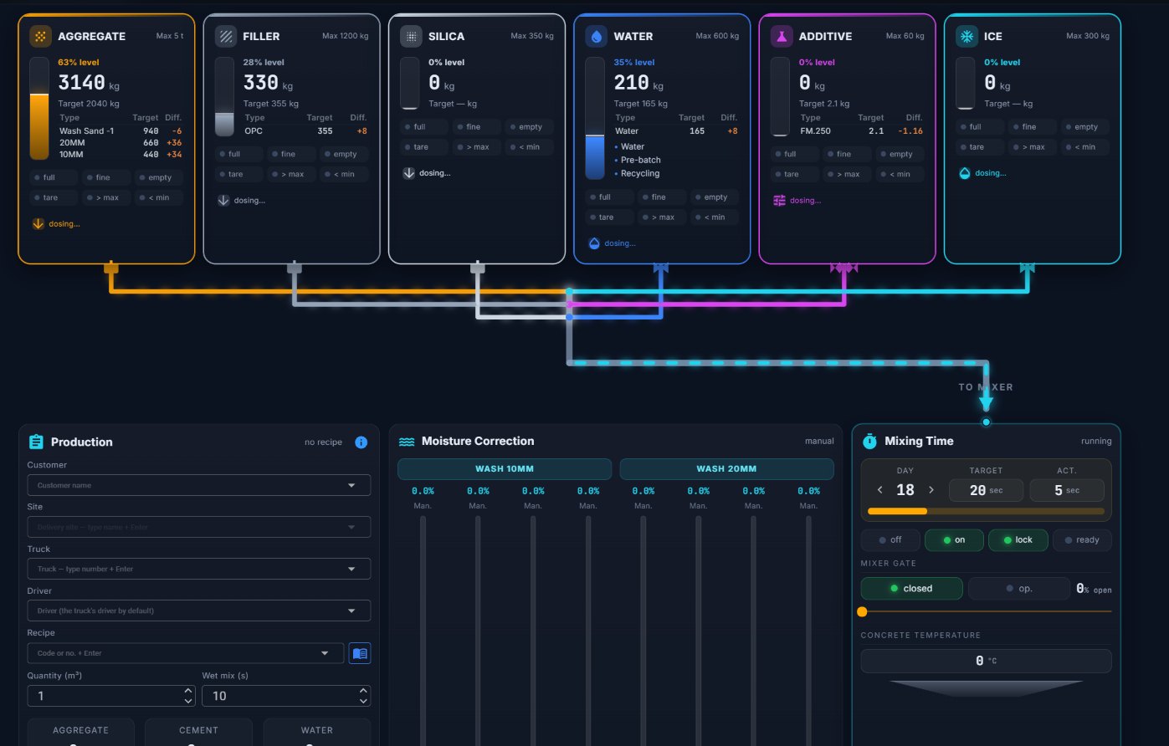This screenshot has height=746, width=1169.
Task: Open the Customer name dropdown
Action: (x=198, y=485)
